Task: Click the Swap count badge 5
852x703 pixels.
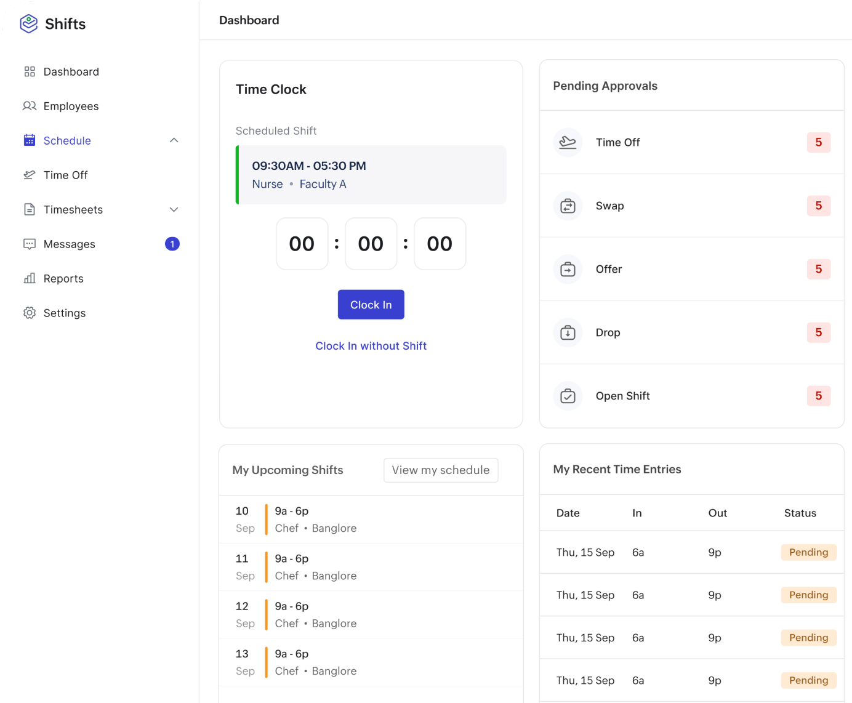Action: tap(819, 206)
